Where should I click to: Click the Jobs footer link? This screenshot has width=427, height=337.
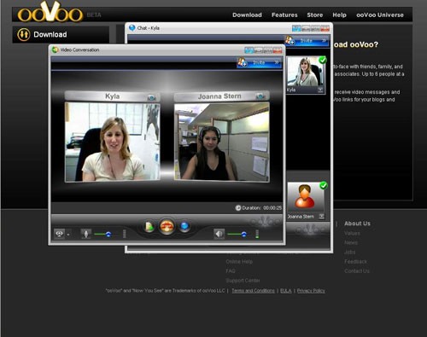click(349, 252)
